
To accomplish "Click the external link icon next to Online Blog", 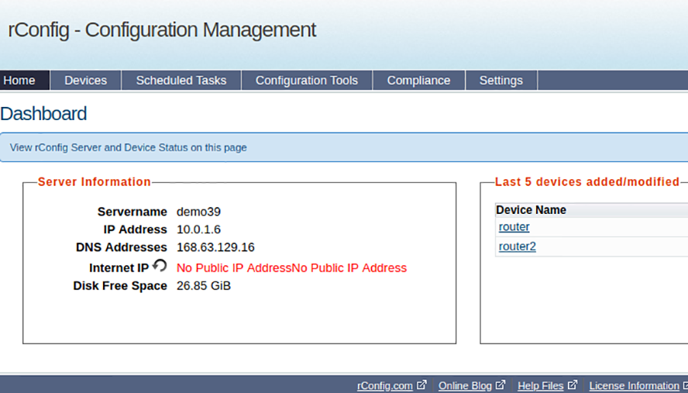I will (x=501, y=385).
